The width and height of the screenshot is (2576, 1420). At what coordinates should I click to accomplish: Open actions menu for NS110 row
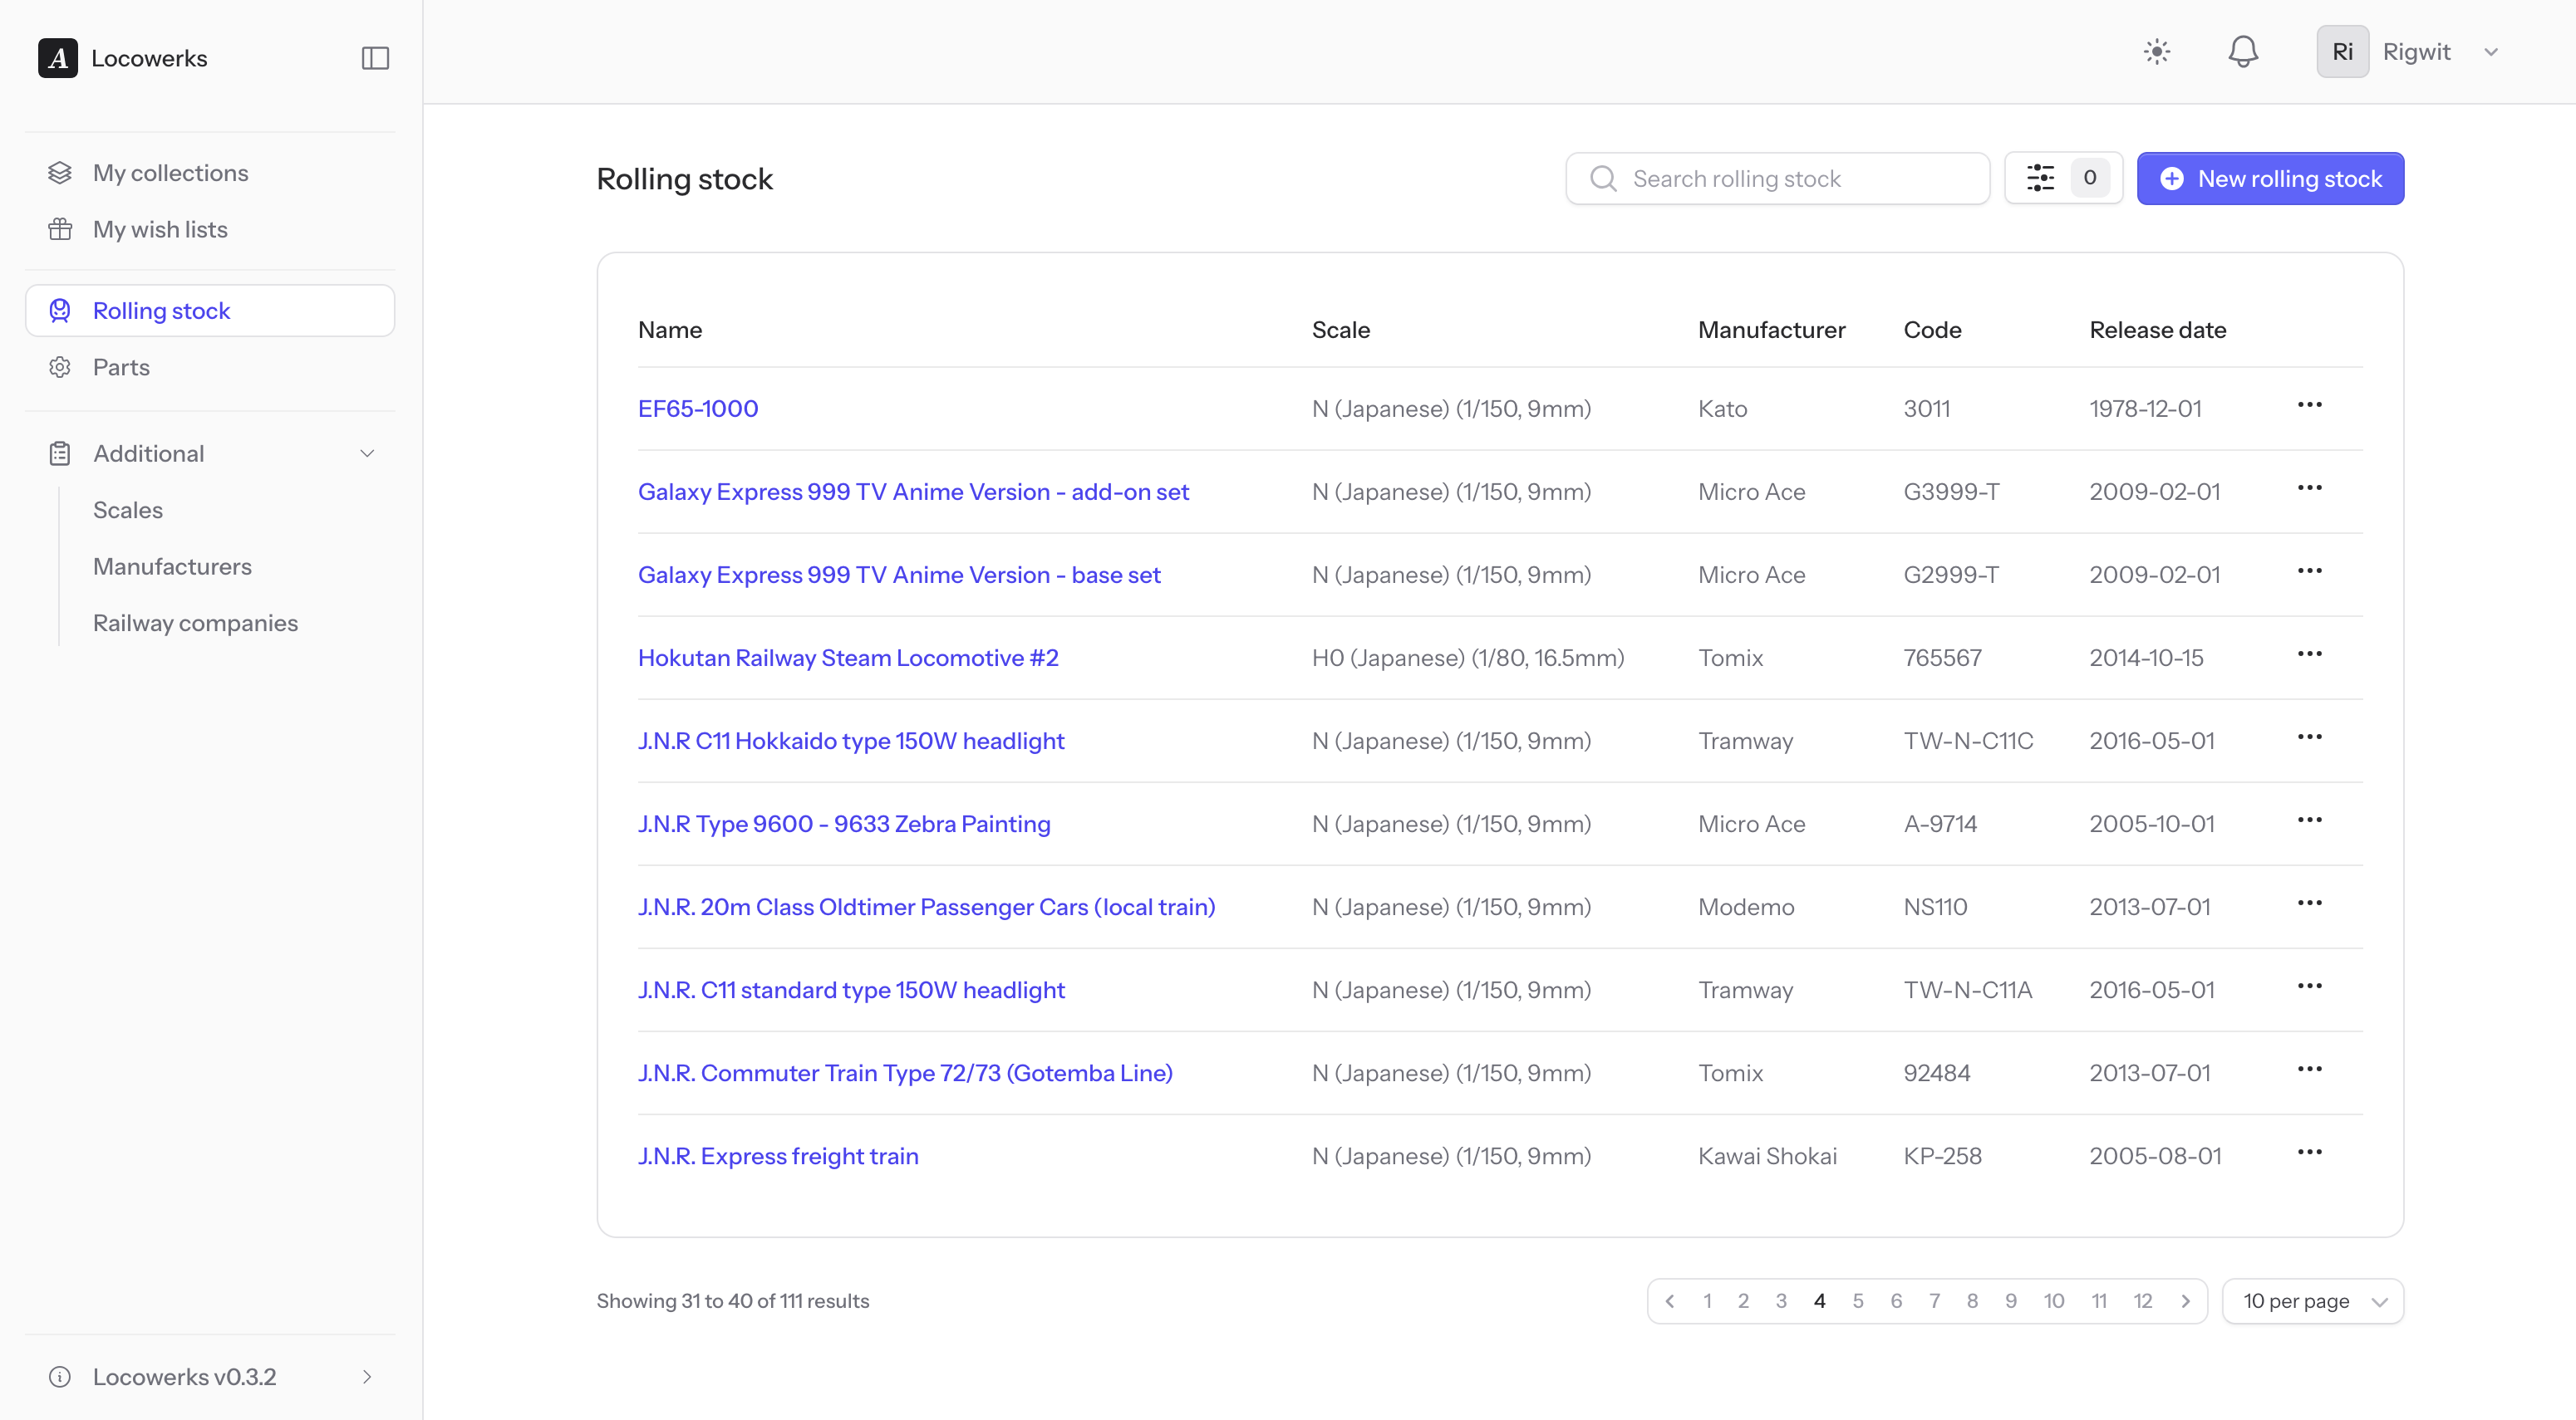pos(2309,903)
